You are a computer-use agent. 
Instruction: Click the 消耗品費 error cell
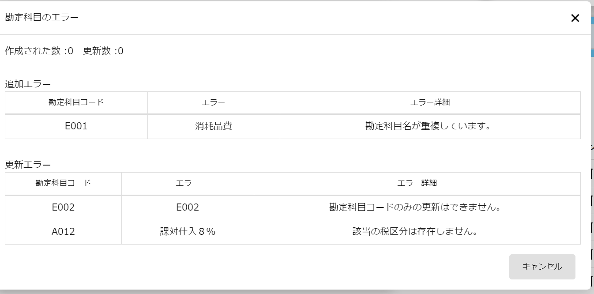tap(214, 126)
